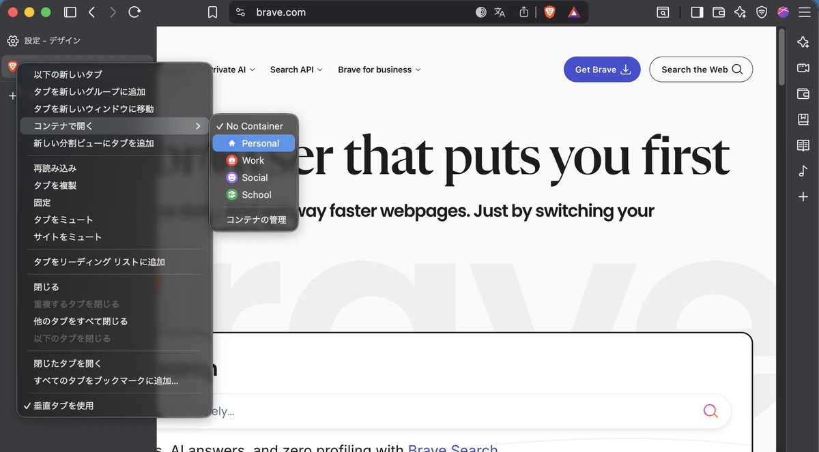Choose すべてのタブをブックマークに追加

pos(113,380)
